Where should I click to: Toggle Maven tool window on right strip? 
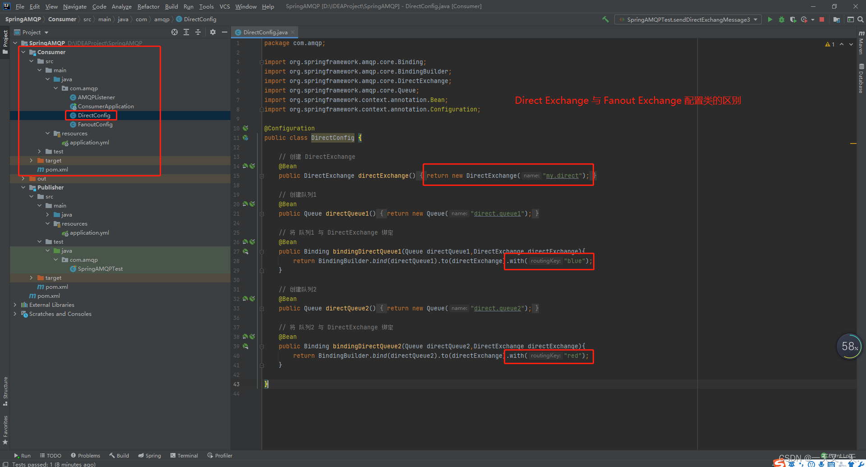coord(861,43)
